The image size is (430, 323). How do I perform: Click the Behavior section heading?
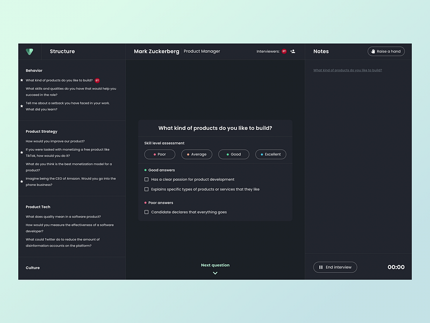(34, 71)
